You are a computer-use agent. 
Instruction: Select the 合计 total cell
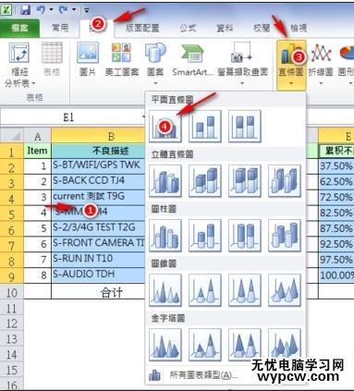[x=98, y=291]
